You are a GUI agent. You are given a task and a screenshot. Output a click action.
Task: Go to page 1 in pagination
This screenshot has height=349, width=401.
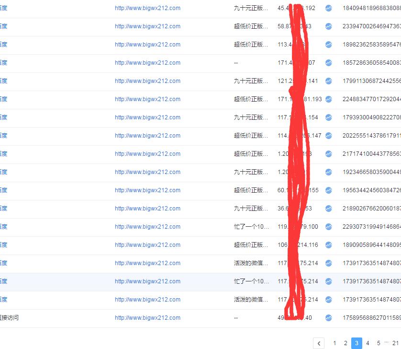334,343
